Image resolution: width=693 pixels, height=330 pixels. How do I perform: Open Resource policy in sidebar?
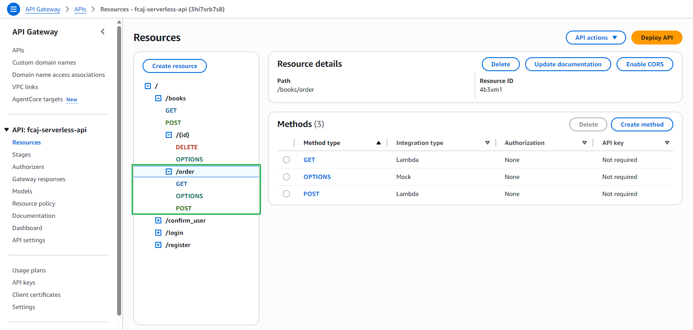point(34,203)
